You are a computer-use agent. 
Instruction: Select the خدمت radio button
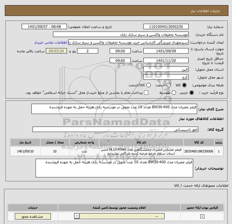[x=169, y=85]
